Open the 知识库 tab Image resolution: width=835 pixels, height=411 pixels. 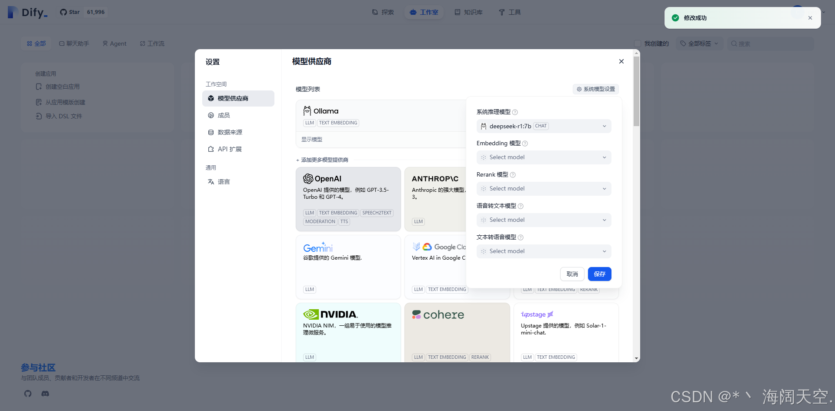pos(469,12)
